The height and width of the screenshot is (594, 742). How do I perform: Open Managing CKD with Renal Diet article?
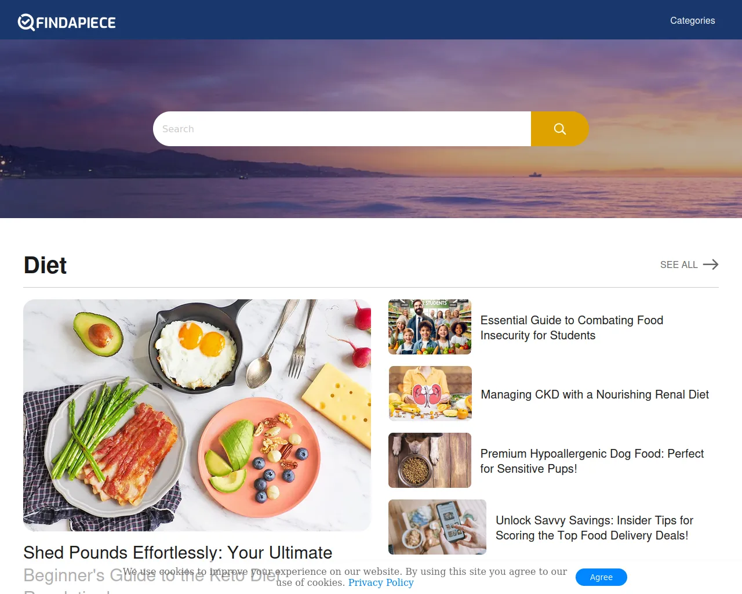[x=595, y=394]
